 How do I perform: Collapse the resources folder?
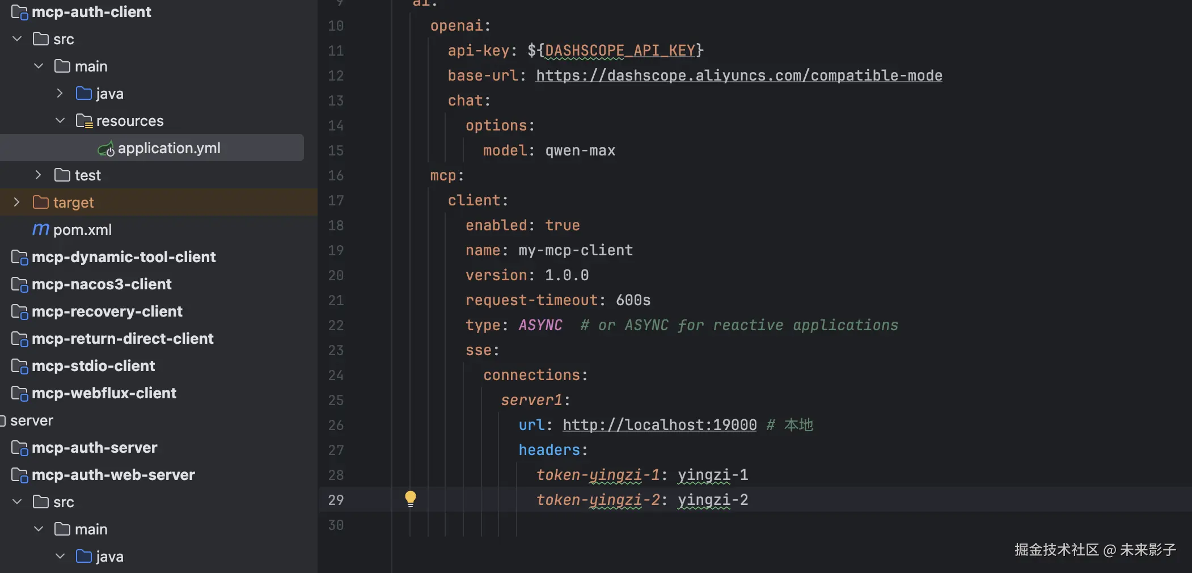[60, 121]
